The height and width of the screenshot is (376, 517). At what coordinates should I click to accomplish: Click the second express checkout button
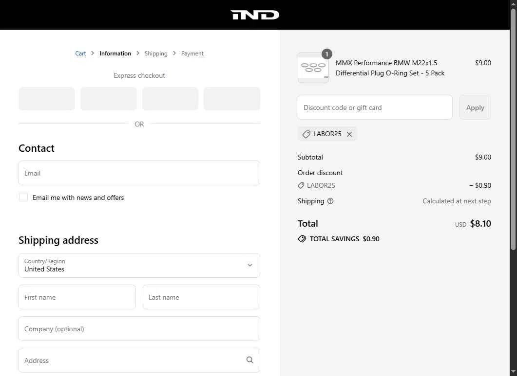[x=109, y=98]
